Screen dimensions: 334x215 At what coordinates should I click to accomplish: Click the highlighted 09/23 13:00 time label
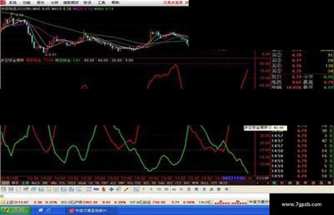click(233, 178)
